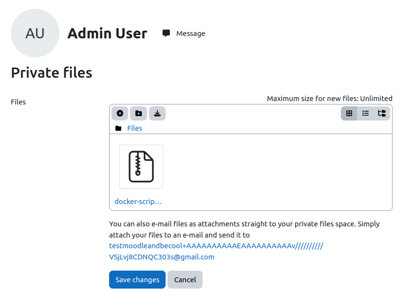Screen dimensions: 413x291
Task: Click the testmoodleandbecool email address link
Action: pos(216,251)
